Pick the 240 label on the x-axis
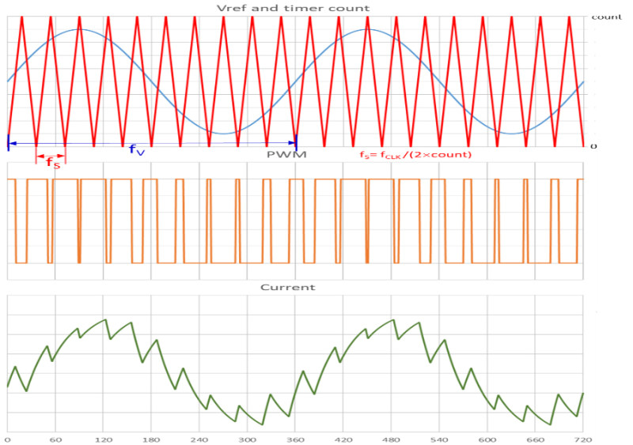This screenshot has width=633, height=445. coord(199,438)
